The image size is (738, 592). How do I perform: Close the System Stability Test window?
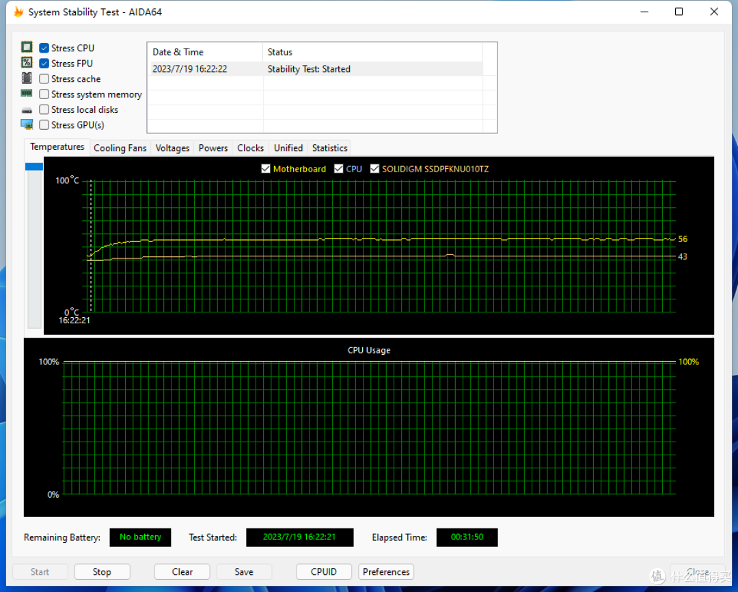pyautogui.click(x=714, y=12)
